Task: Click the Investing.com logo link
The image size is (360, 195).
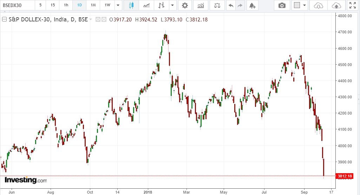Action: pos(26,180)
